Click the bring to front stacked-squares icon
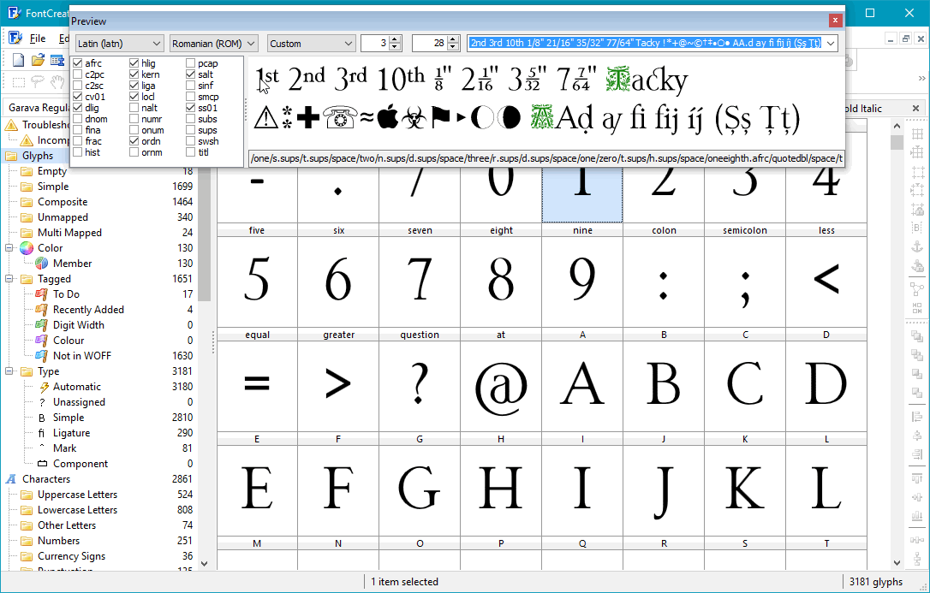This screenshot has height=593, width=930. tap(917, 336)
